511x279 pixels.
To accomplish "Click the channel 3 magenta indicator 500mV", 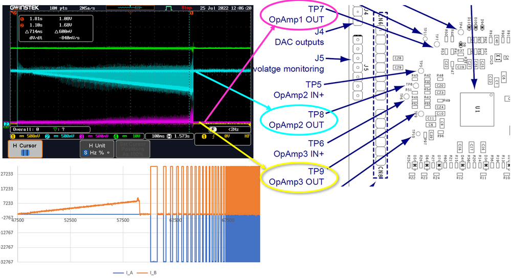I will tap(95, 136).
